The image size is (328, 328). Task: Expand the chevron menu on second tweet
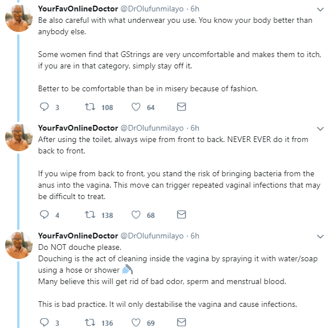pyautogui.click(x=320, y=129)
